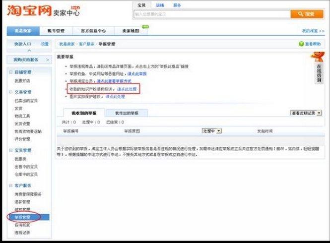Open 我要开店 in sidebar

(22, 81)
